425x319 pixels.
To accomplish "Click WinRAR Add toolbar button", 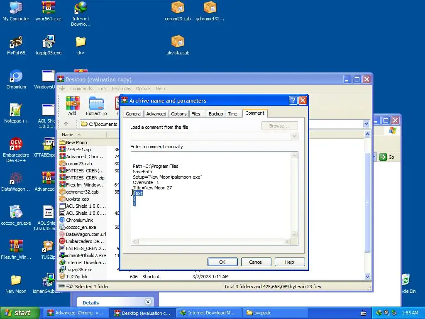I will click(72, 106).
